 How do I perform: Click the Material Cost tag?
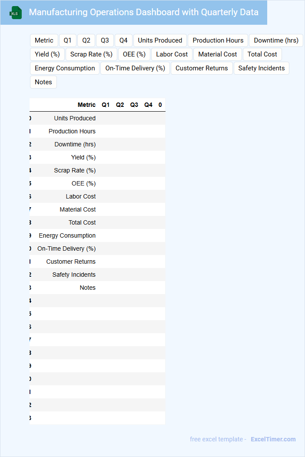click(x=218, y=54)
